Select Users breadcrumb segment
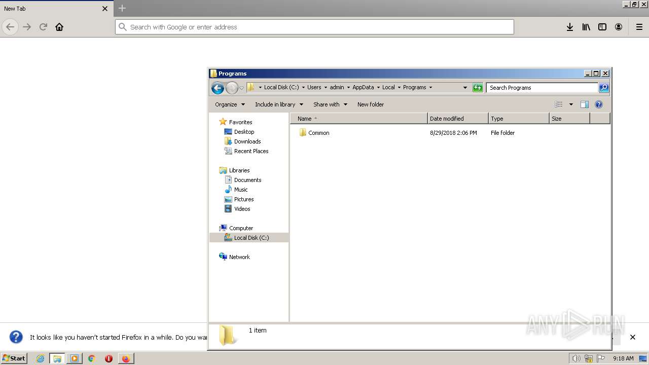The height and width of the screenshot is (365, 649). pos(314,87)
